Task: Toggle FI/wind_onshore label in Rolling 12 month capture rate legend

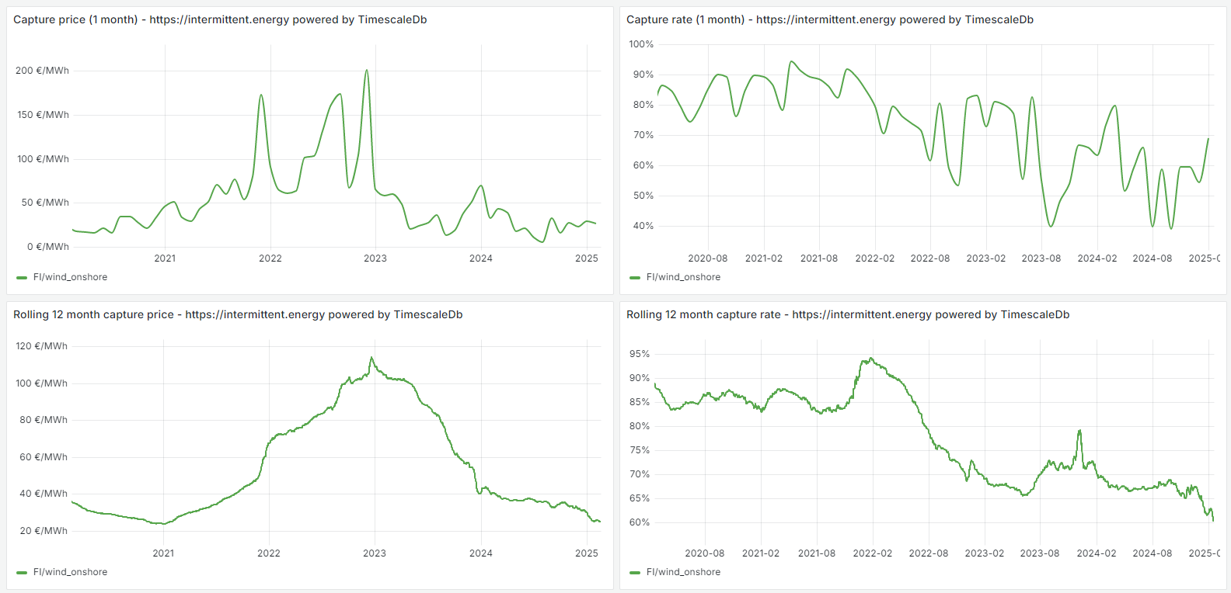Action: point(683,572)
